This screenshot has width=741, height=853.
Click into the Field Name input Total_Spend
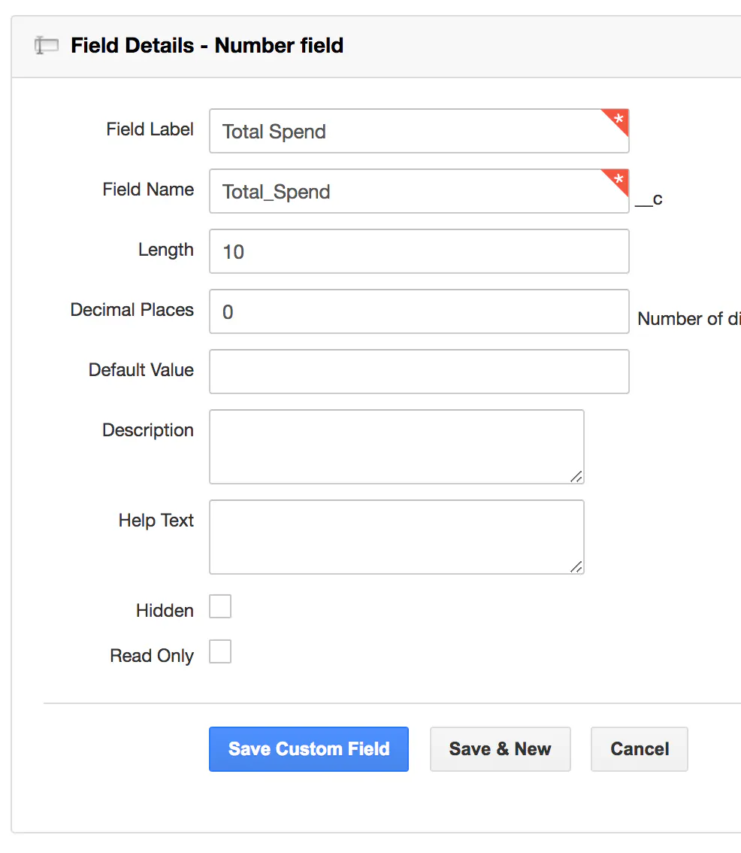click(406, 192)
